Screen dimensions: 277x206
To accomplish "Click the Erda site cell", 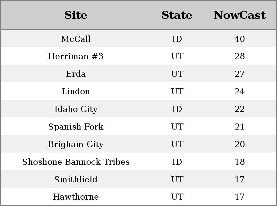I will tap(76, 74).
